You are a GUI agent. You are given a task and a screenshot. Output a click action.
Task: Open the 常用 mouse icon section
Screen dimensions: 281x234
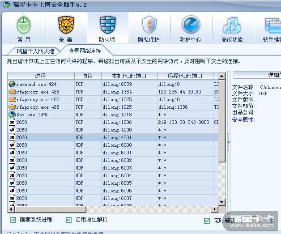point(24,25)
